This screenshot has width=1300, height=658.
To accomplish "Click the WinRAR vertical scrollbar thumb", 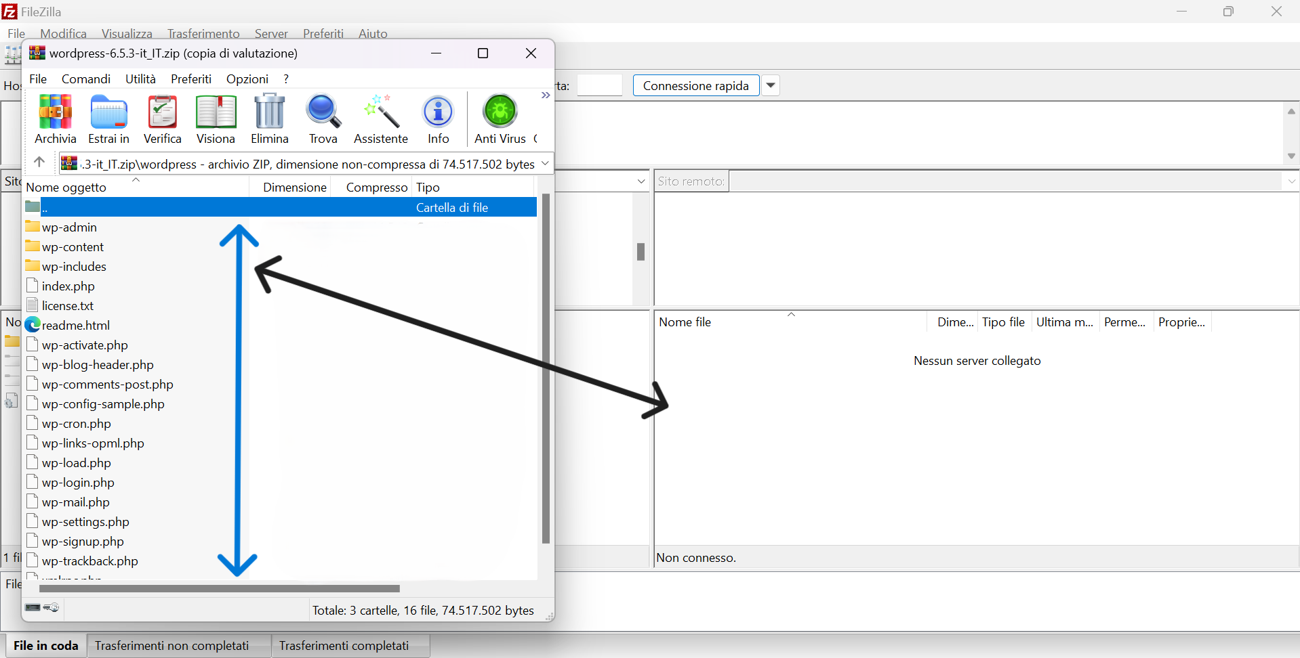I will tap(546, 369).
